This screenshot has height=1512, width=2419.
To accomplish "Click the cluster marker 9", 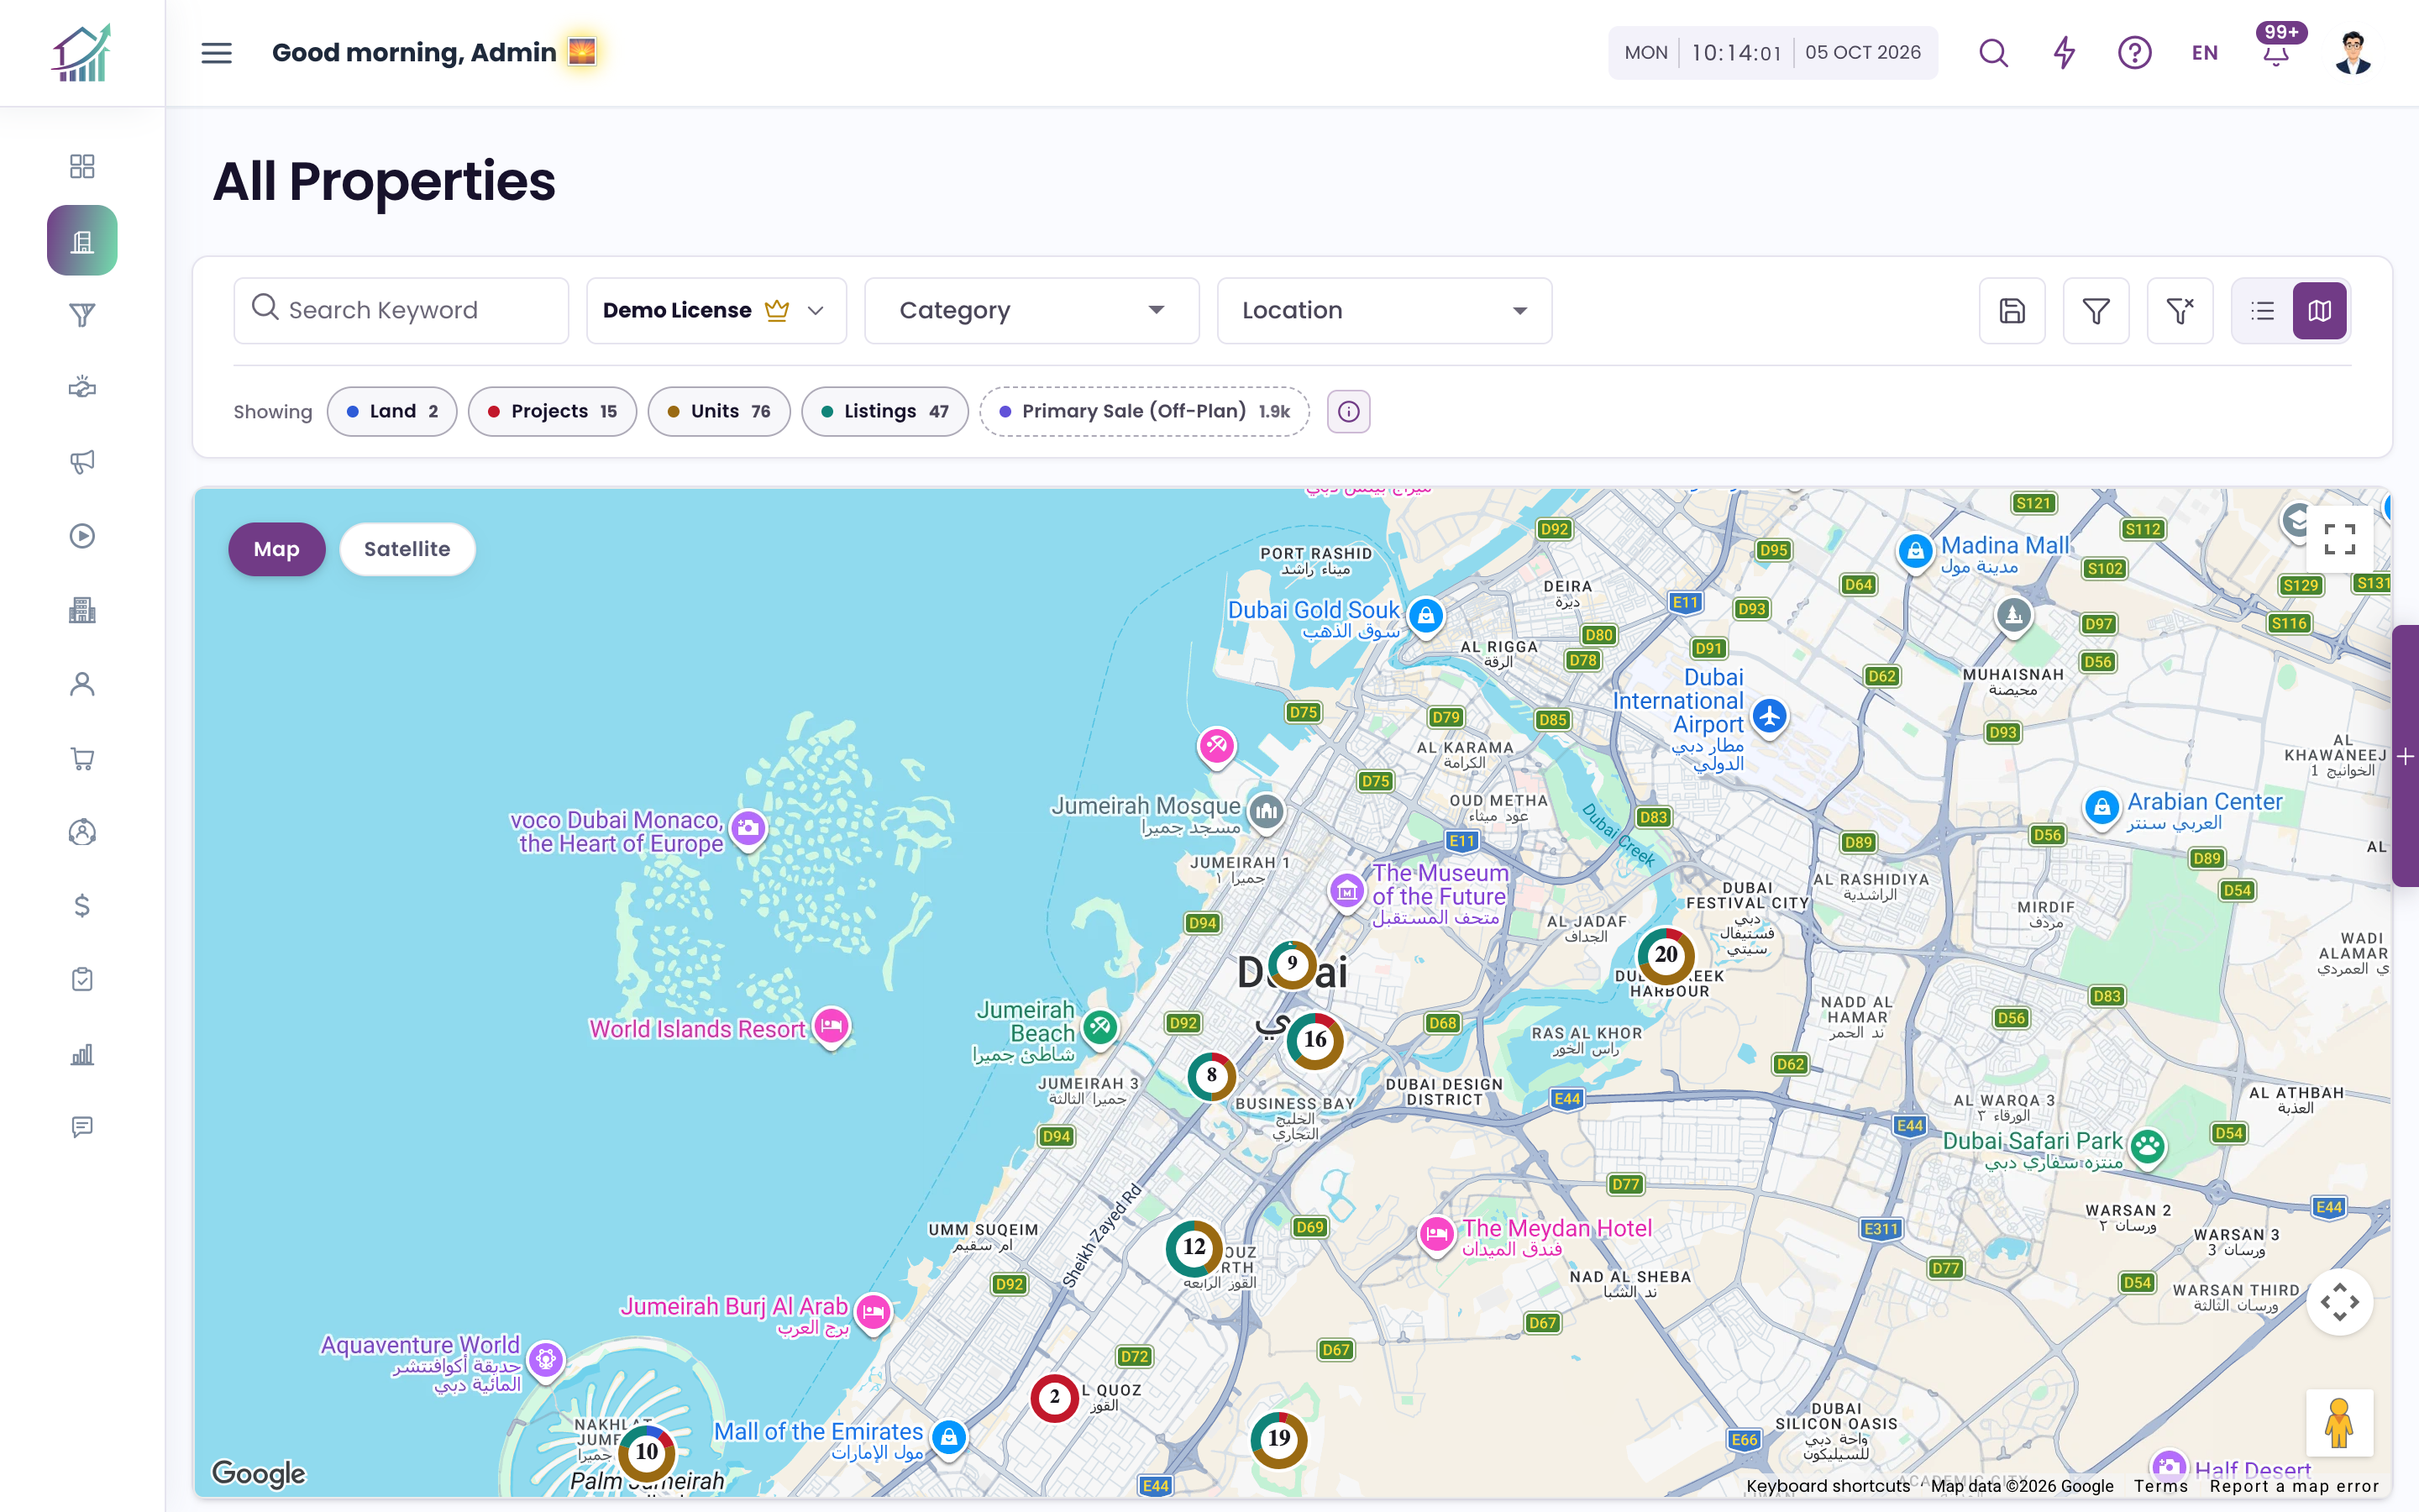I will coord(1292,964).
